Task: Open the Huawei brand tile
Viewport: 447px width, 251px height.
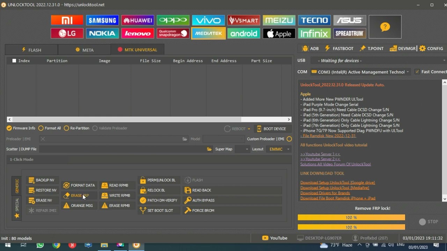Action: coord(138,20)
